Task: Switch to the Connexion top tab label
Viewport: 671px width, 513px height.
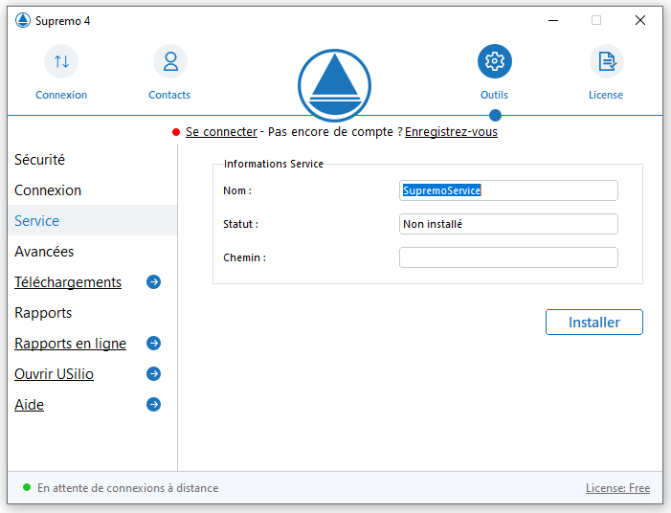Action: (61, 95)
